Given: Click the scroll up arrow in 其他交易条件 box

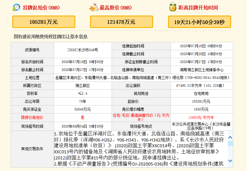Looking at the screenshot, I should (x=230, y=138).
